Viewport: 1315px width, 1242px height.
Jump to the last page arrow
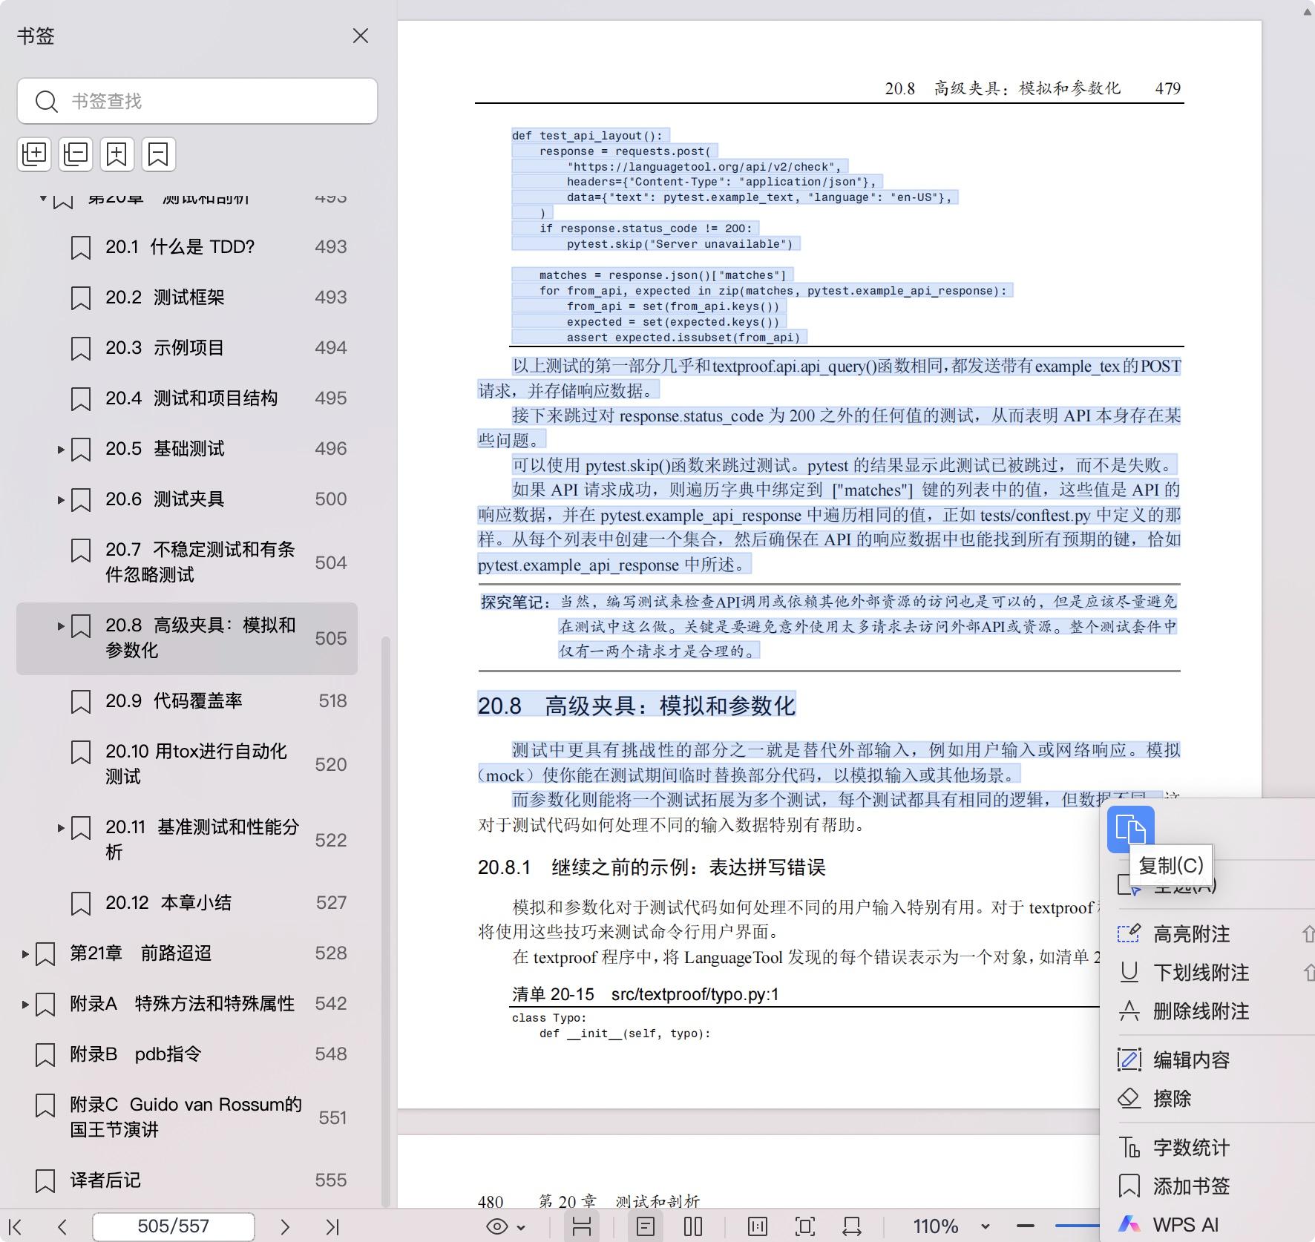pos(332,1227)
